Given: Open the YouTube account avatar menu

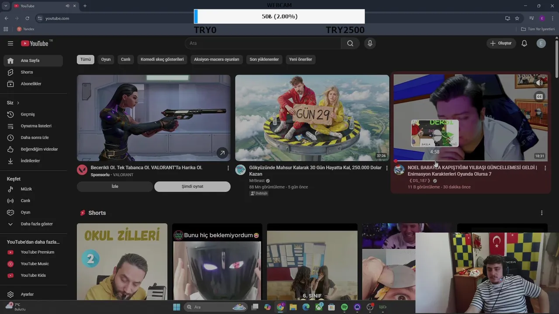Looking at the screenshot, I should click(x=541, y=43).
